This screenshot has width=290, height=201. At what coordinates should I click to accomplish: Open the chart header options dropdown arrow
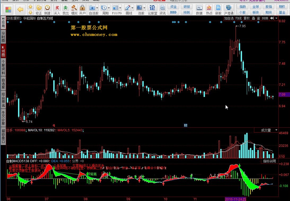pos(276,18)
